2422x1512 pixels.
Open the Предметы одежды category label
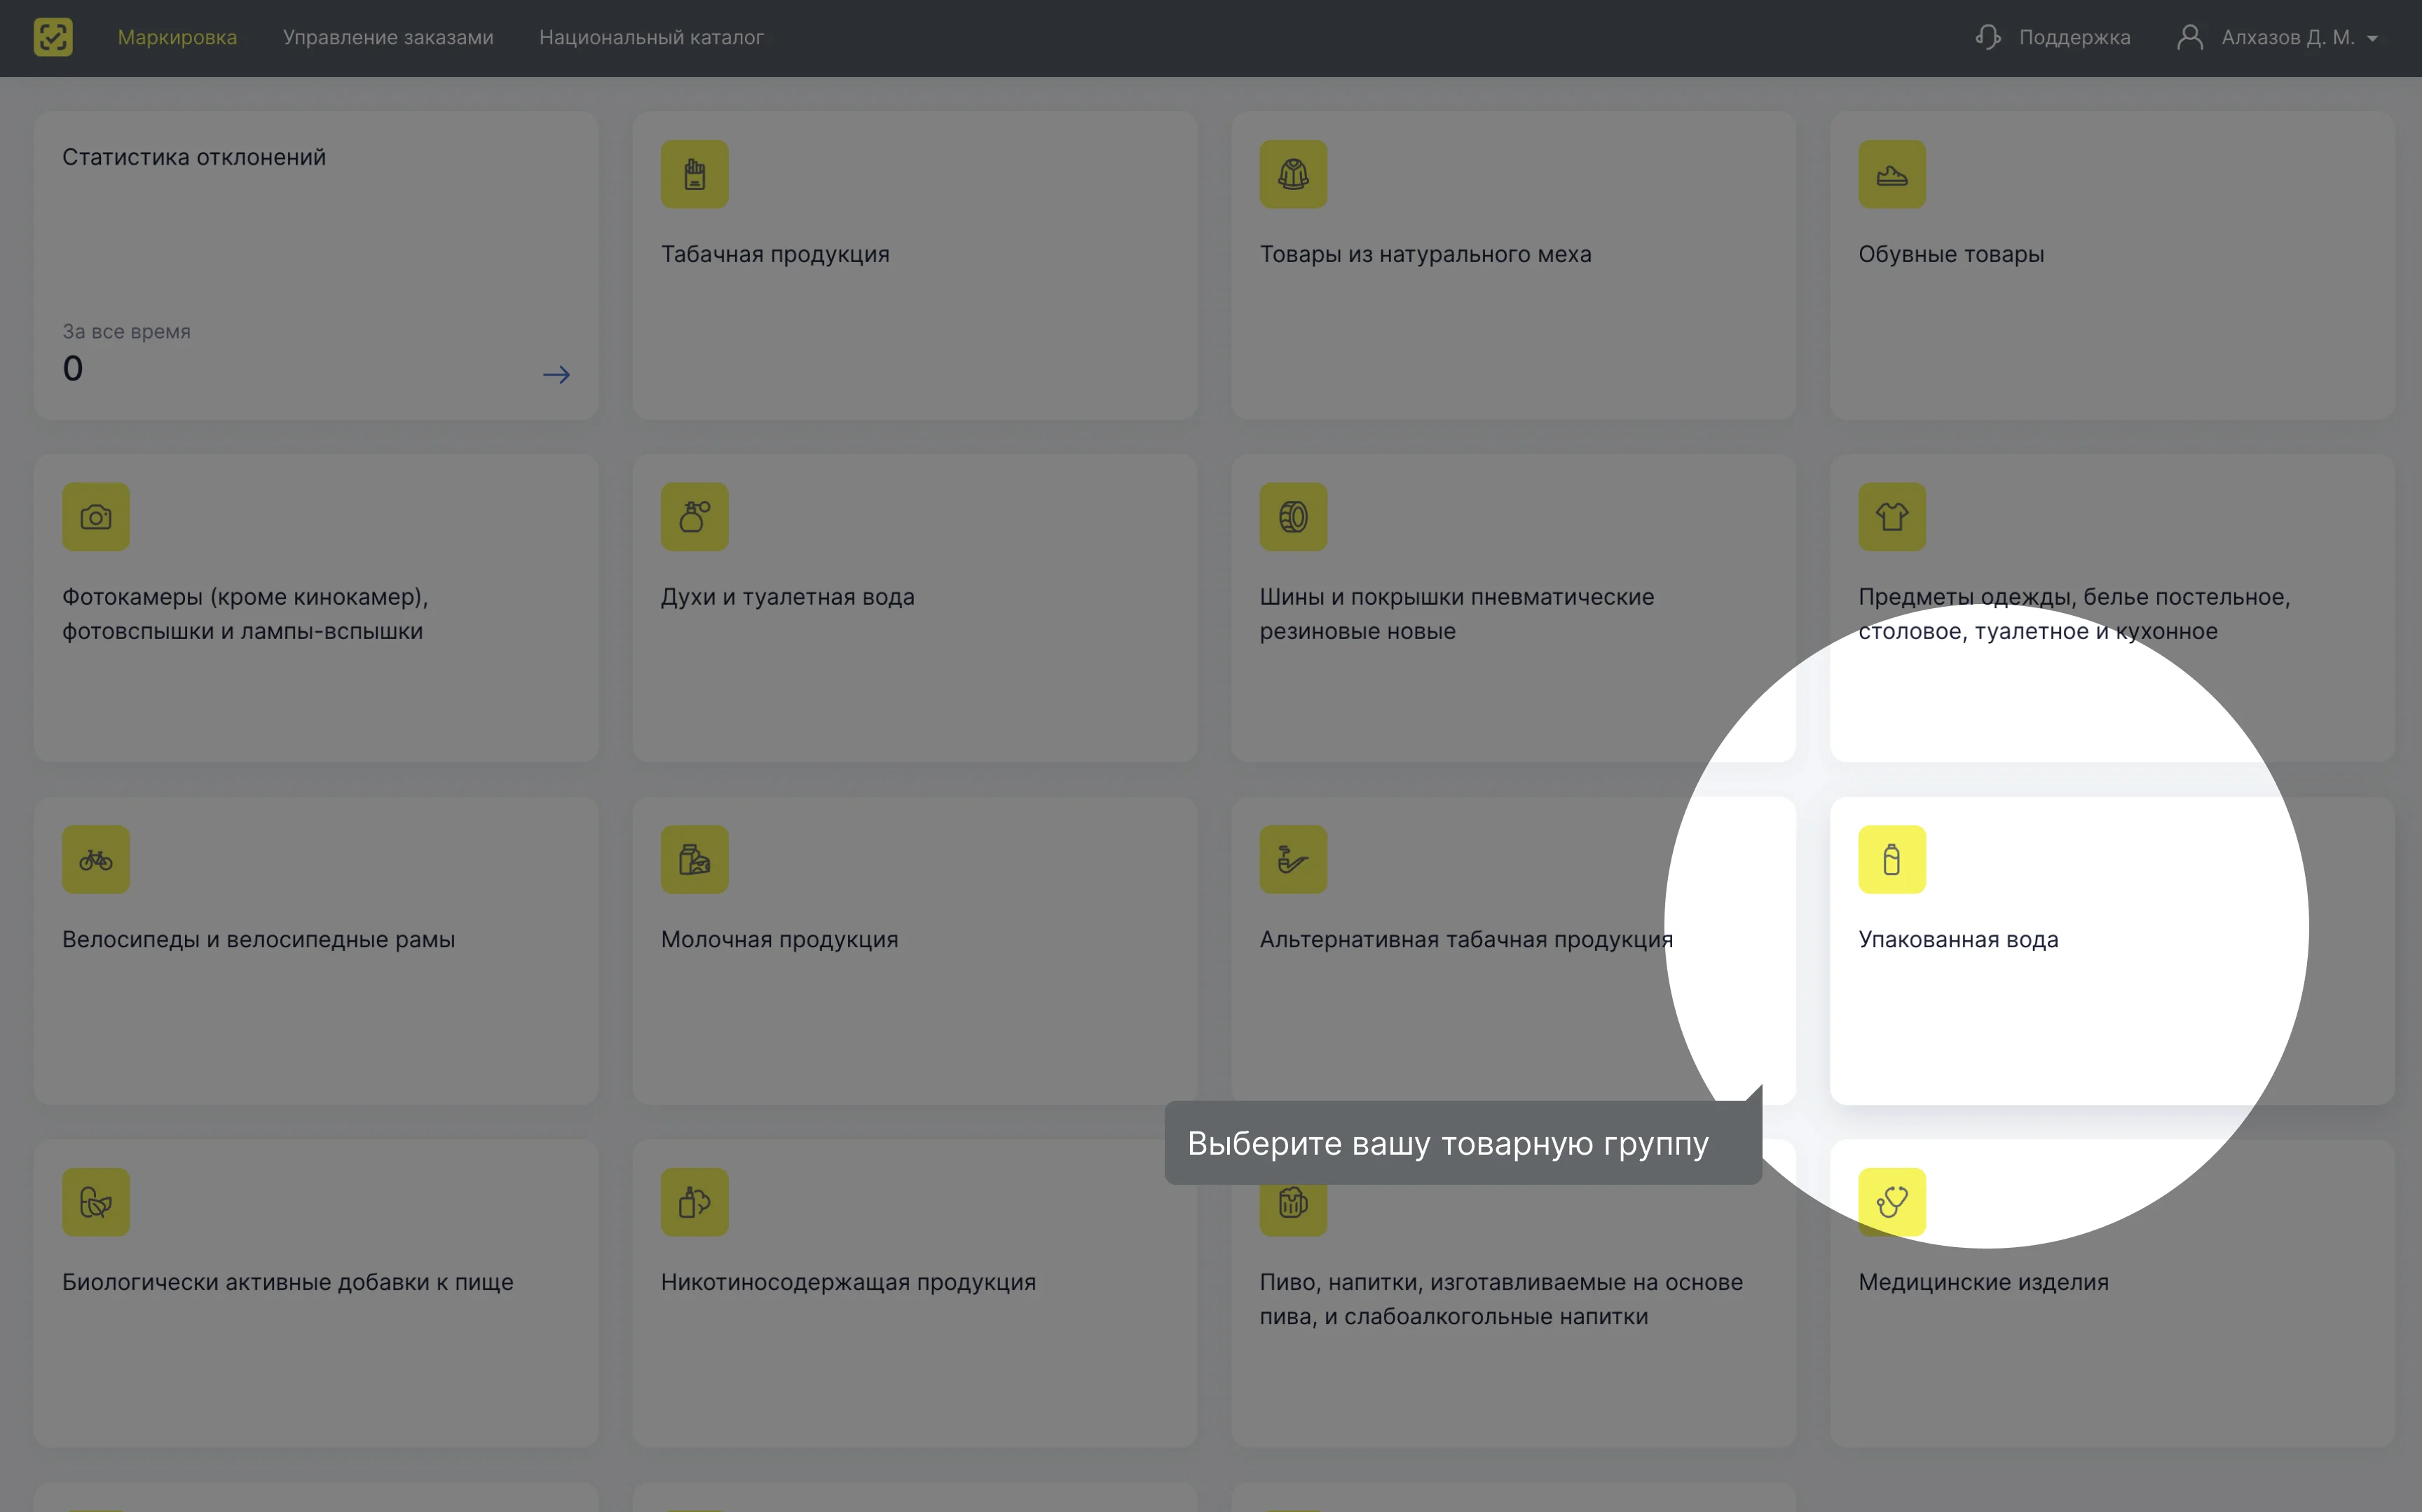point(2074,614)
